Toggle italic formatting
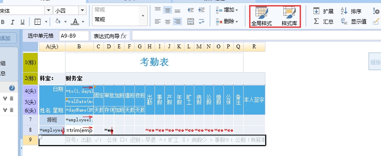Image resolution: width=381 pixels, height=156 pixels. pyautogui.click(x=12, y=22)
